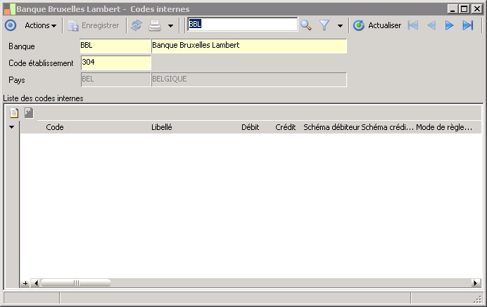The width and height of the screenshot is (487, 307).
Task: Click the BELGIQUE country name field
Action: (249, 79)
